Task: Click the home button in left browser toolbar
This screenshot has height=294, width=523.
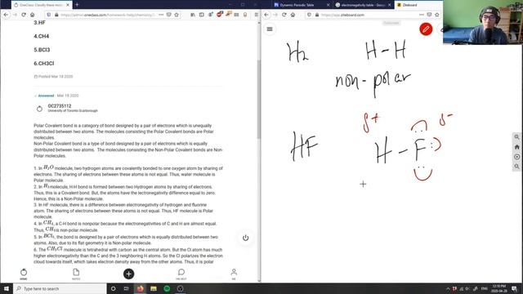Action: (33, 15)
